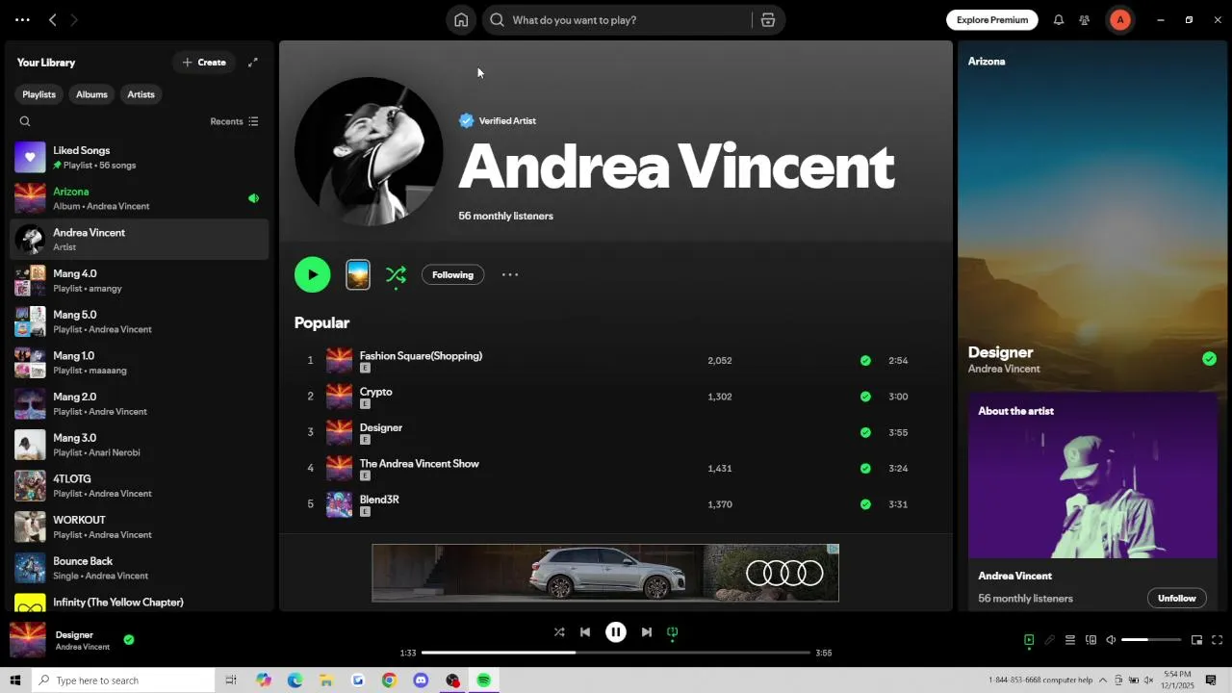Go to Spotify Home
Image resolution: width=1232 pixels, height=693 pixels.
pyautogui.click(x=461, y=20)
